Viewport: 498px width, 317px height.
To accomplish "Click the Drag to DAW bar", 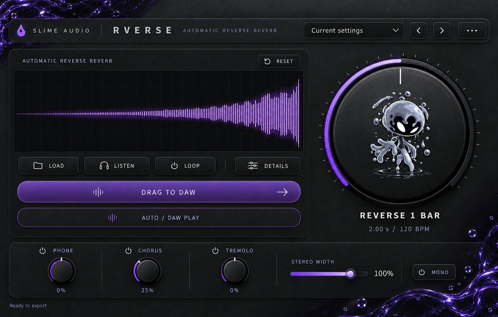I will [159, 192].
